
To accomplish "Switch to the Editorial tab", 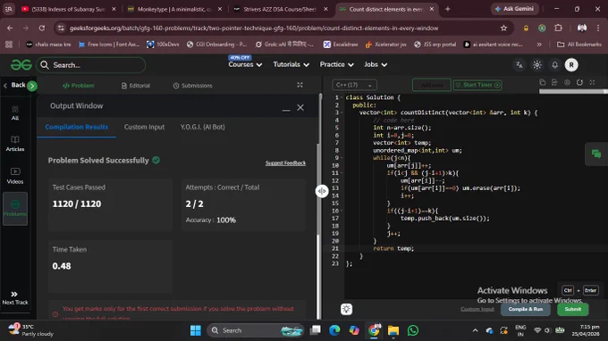I will (x=135, y=86).
